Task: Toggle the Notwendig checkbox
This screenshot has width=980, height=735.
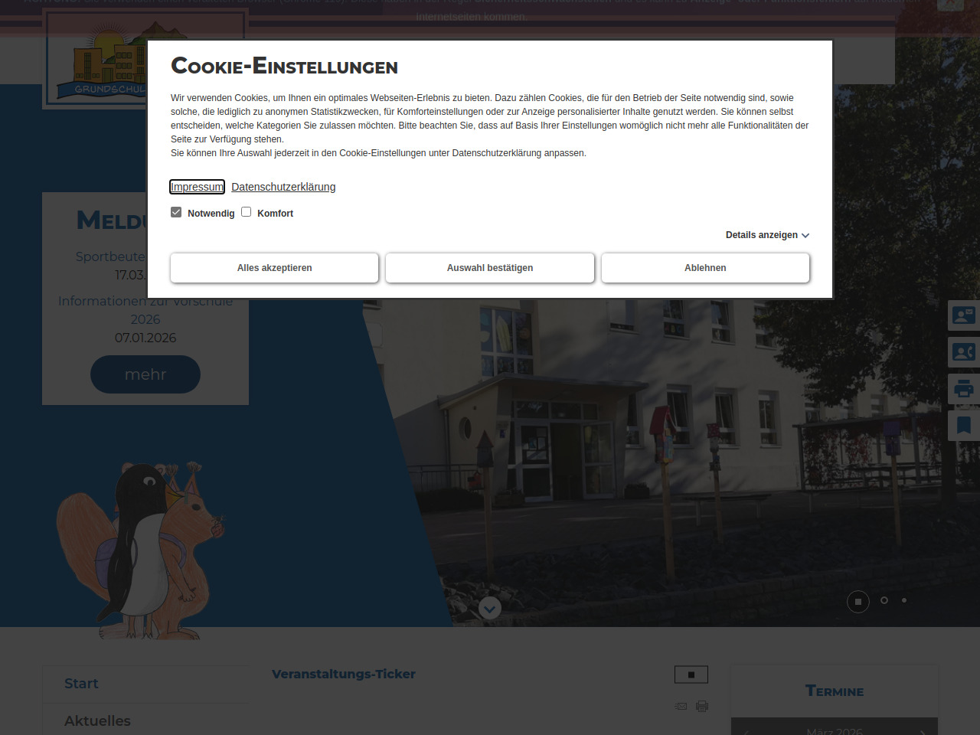Action: [x=176, y=212]
